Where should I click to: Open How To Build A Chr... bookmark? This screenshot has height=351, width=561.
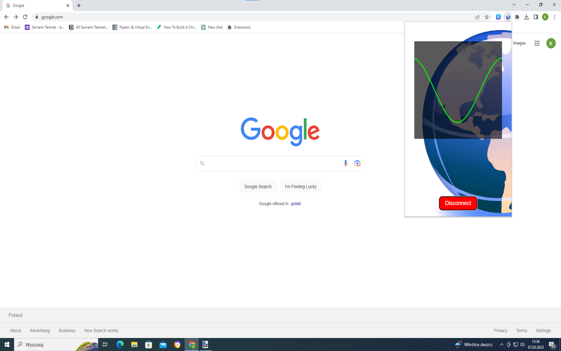pos(177,27)
